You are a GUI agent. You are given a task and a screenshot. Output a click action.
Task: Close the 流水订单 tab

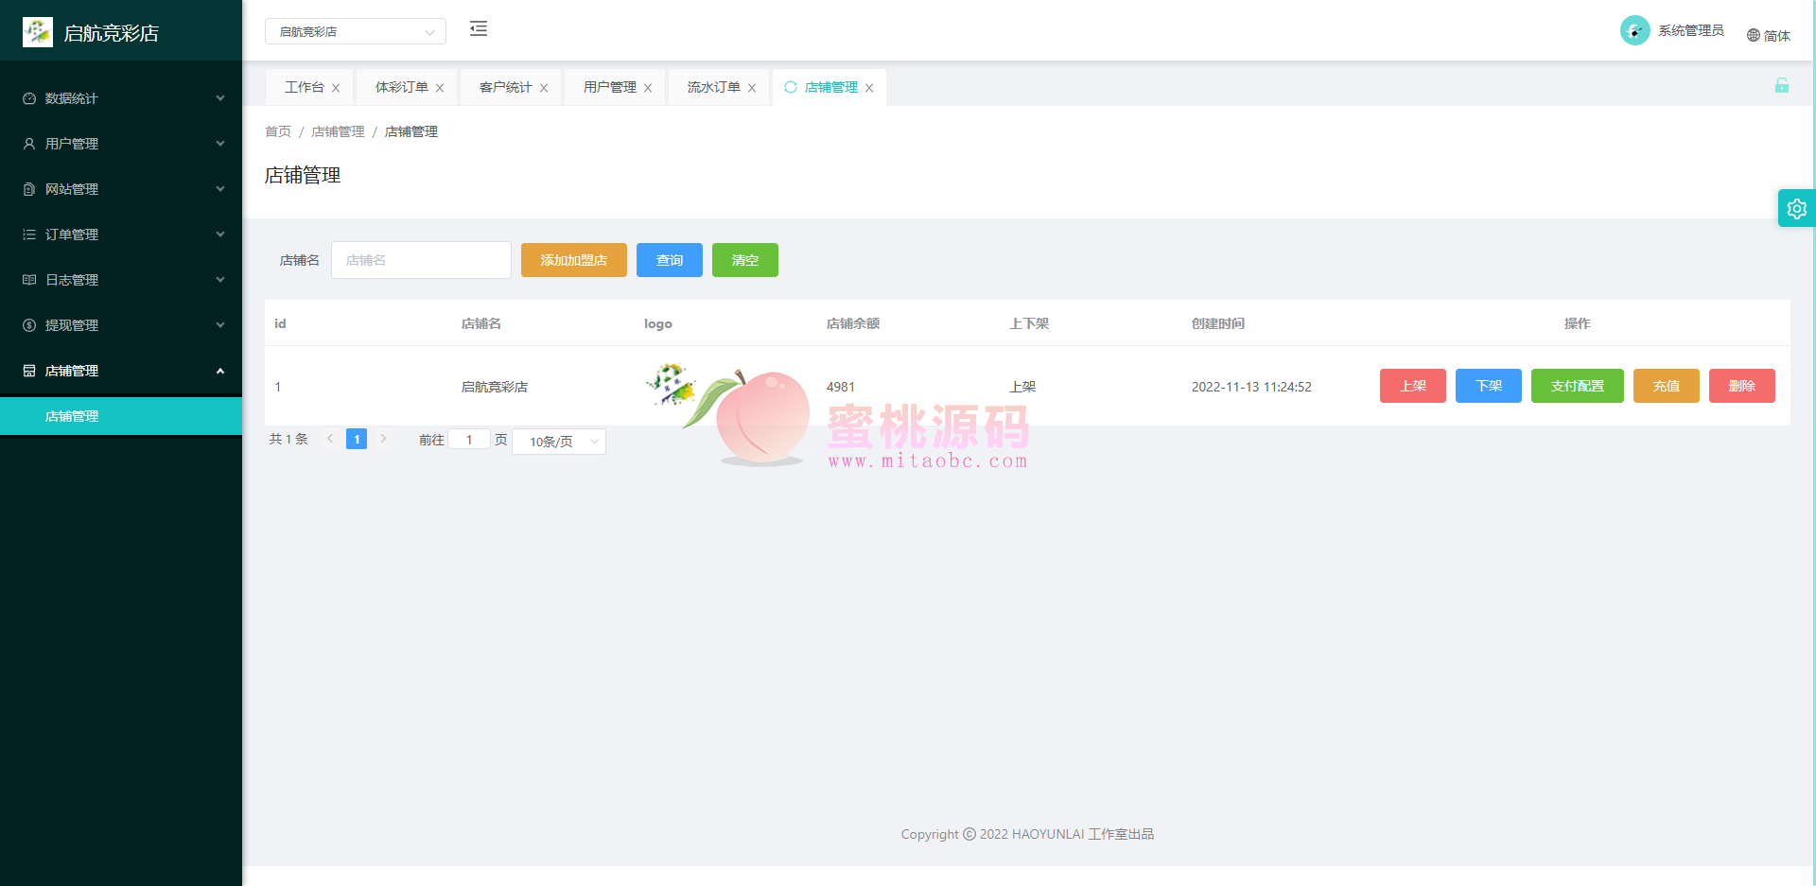[752, 88]
